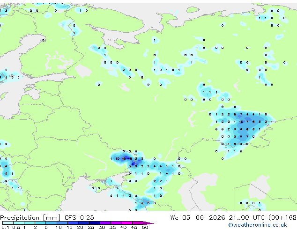Click the legend value '50'
The image size is (297, 229).
[145, 227]
